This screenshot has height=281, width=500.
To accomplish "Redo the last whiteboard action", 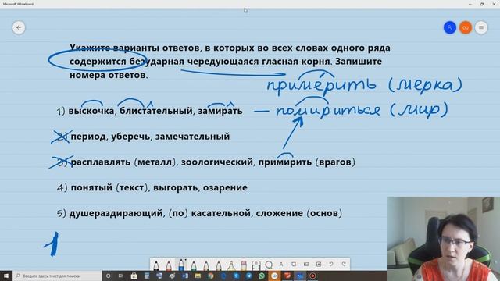I will (344, 264).
